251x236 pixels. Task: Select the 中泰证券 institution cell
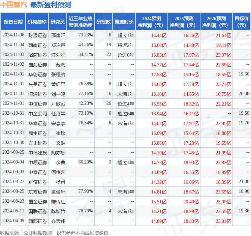(38, 172)
